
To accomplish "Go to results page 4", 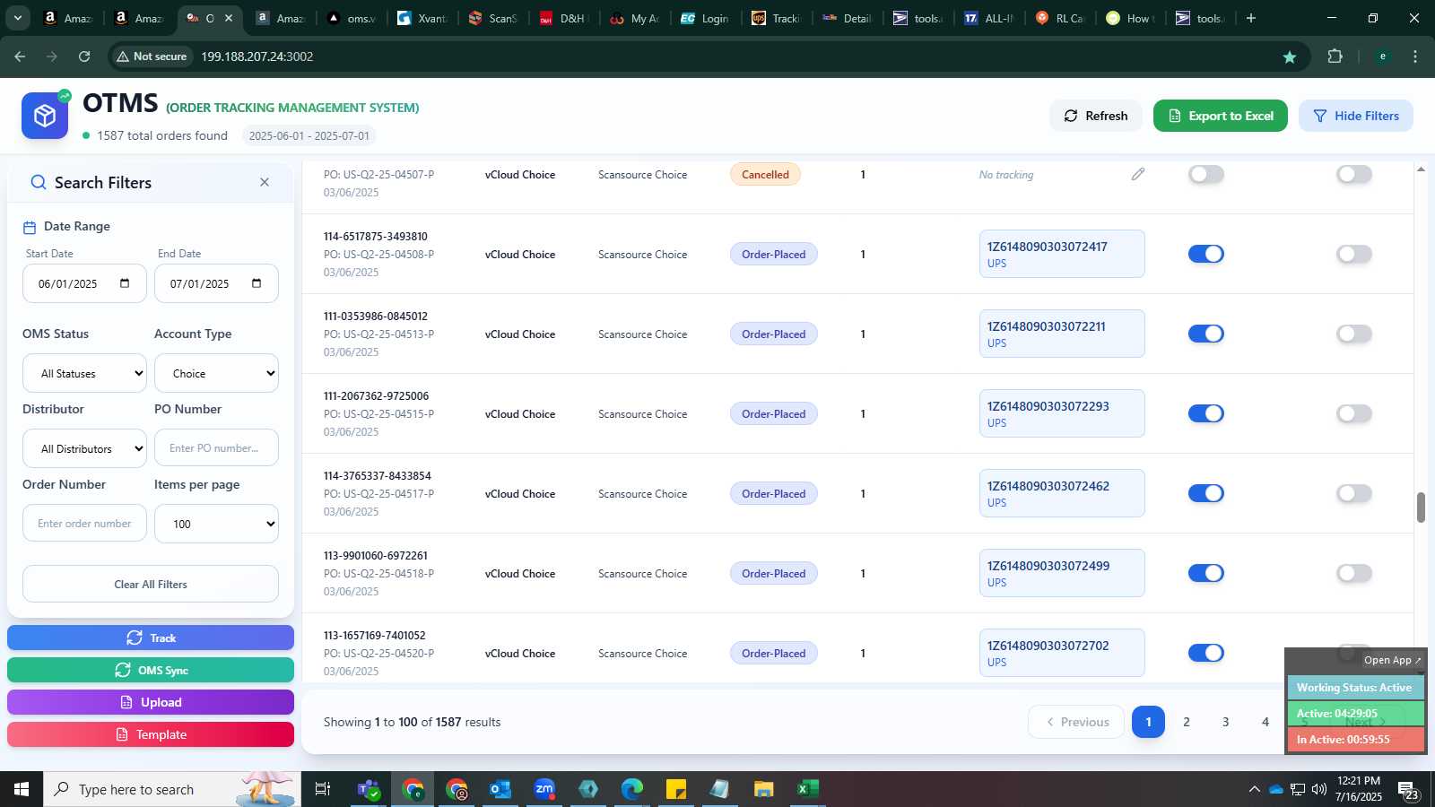I will pyautogui.click(x=1265, y=722).
